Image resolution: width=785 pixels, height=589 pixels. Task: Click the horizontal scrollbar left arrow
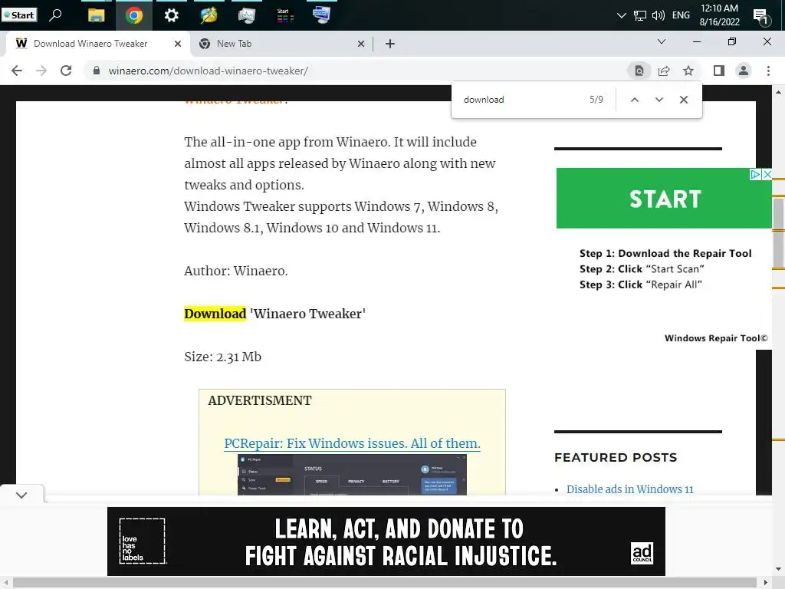(5, 583)
